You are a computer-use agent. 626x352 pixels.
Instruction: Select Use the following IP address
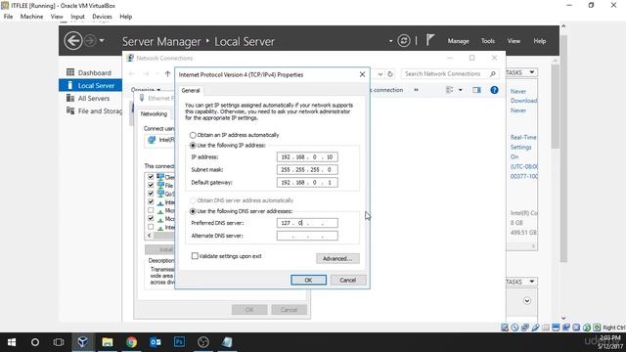[194, 146]
